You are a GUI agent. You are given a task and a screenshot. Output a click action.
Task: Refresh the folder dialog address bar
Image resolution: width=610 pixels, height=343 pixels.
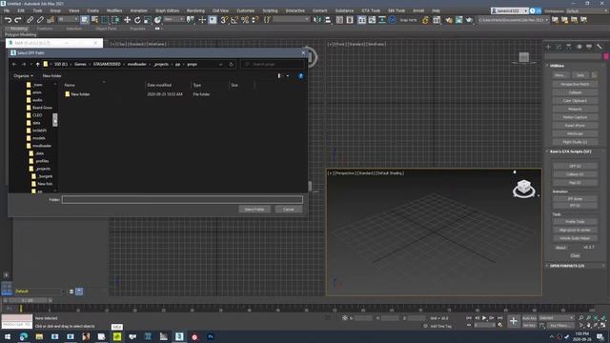coord(231,64)
